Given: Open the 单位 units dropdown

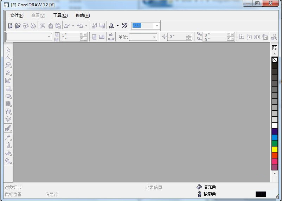Looking at the screenshot, I should pos(154,37).
